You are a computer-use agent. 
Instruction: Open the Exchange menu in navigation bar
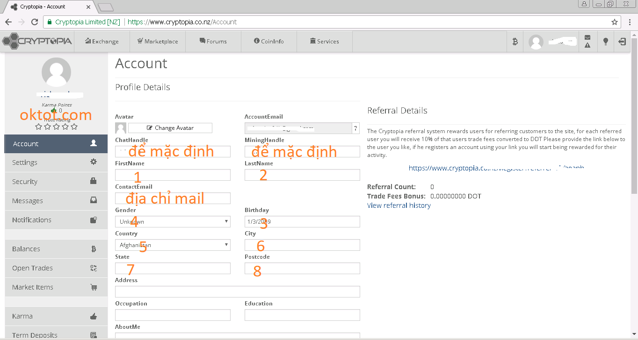pyautogui.click(x=101, y=42)
